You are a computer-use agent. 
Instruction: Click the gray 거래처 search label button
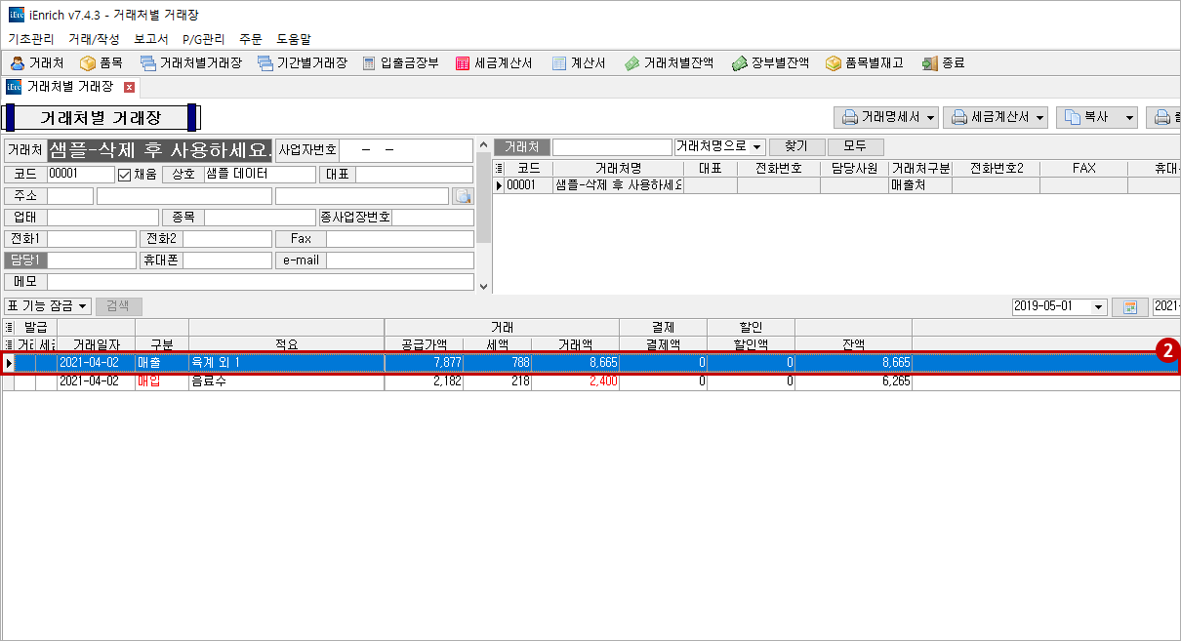point(522,146)
